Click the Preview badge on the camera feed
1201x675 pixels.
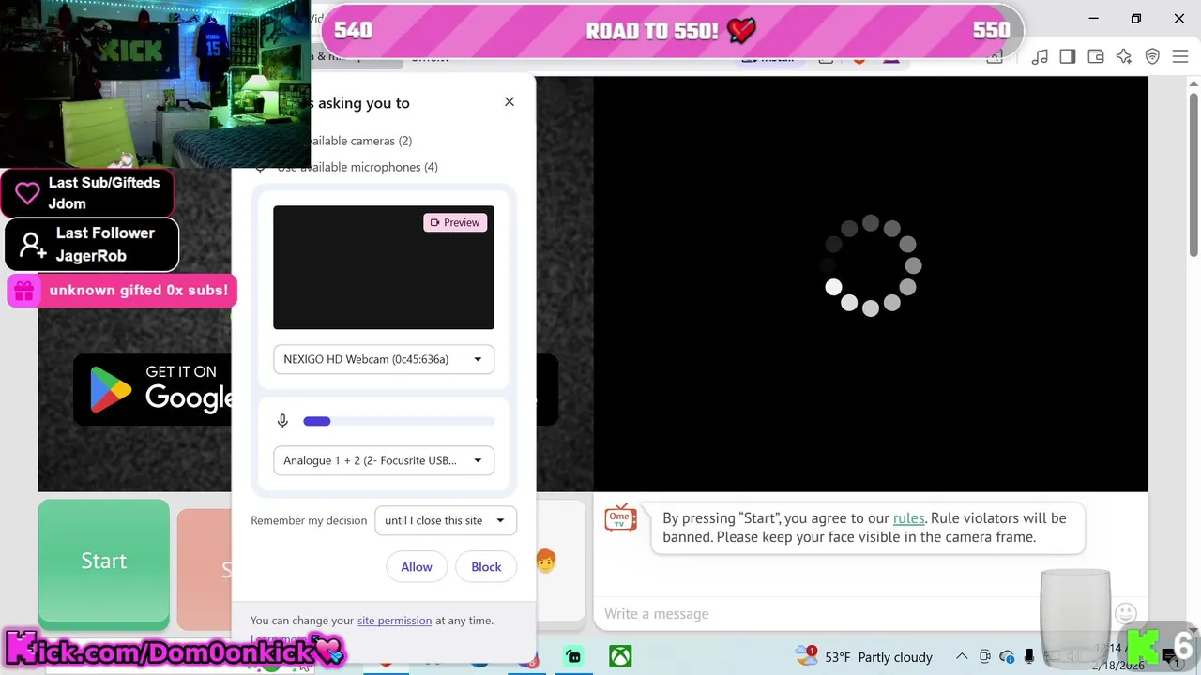pyautogui.click(x=455, y=222)
